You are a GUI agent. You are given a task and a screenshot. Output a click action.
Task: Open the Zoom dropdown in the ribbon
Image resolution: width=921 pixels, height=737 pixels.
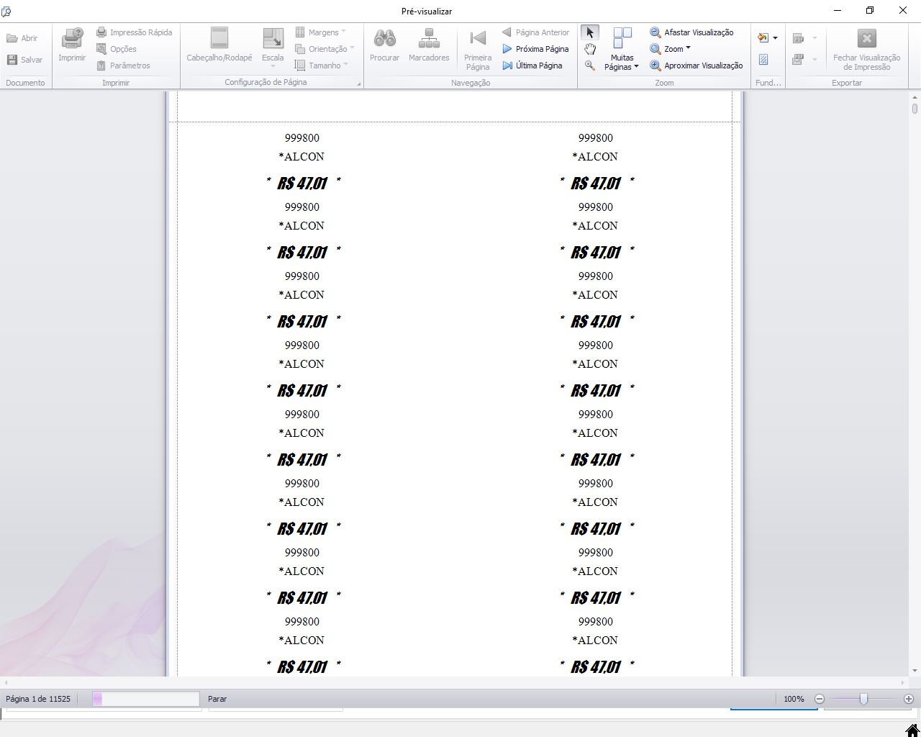(x=670, y=49)
